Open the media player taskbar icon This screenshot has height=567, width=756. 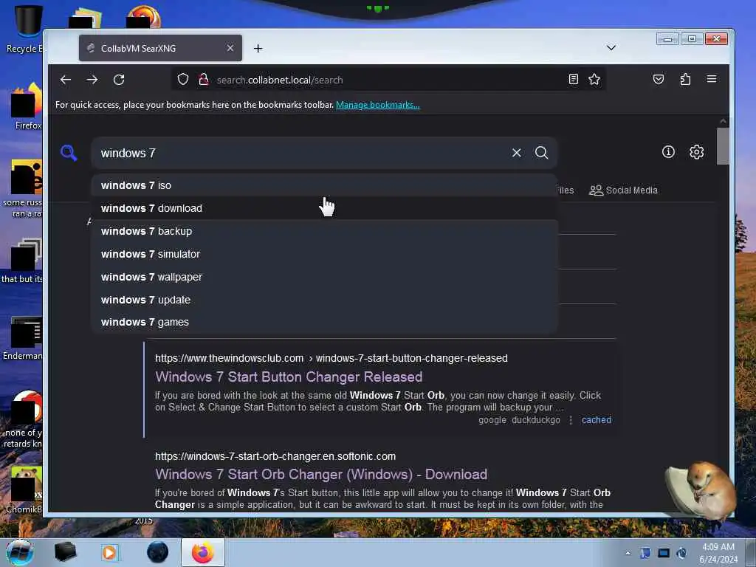[x=109, y=552]
